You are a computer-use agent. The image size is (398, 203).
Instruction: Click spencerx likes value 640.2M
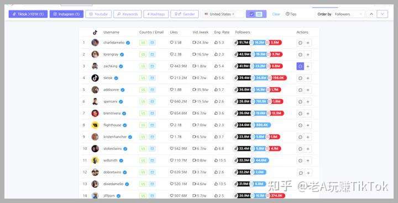pos(179,101)
